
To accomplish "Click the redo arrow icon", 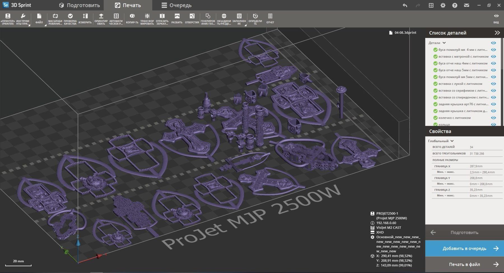I will (418, 5).
